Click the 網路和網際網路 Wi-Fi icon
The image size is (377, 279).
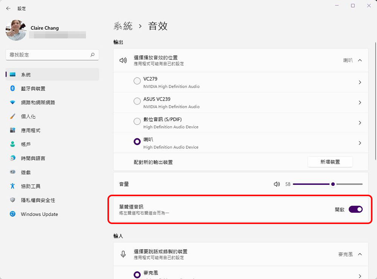[x=12, y=102]
